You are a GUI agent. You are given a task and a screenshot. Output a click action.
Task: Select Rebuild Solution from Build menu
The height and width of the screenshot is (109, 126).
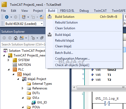[x=84, y=22]
